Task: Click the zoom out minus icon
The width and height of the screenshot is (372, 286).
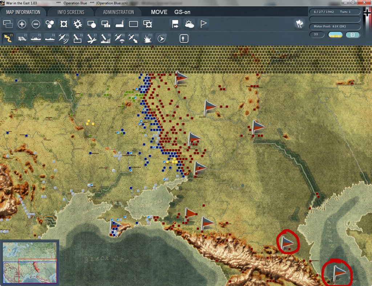Action: point(36,24)
